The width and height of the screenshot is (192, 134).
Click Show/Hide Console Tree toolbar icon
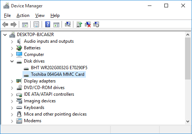click(x=25, y=24)
